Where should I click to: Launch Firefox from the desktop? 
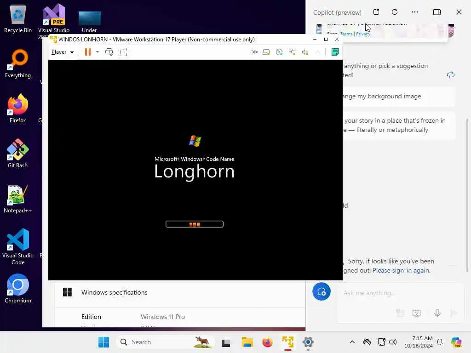pyautogui.click(x=18, y=108)
